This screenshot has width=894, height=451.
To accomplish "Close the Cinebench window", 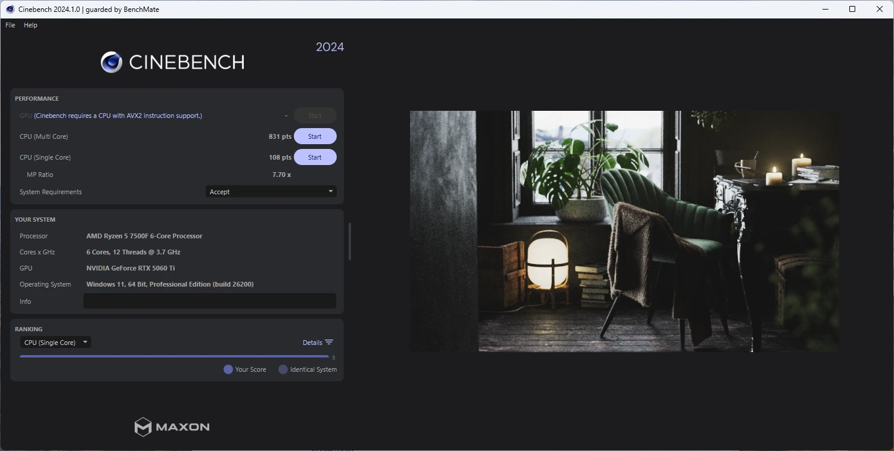I will [x=880, y=9].
